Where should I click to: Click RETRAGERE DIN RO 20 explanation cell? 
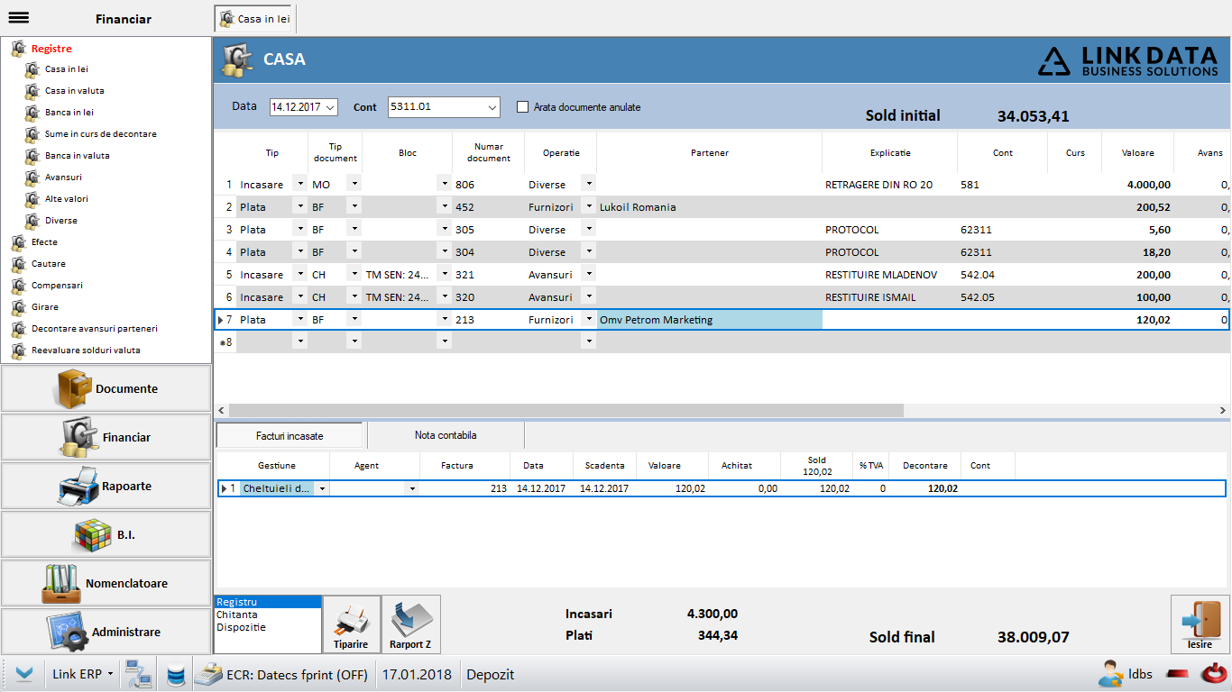(889, 184)
